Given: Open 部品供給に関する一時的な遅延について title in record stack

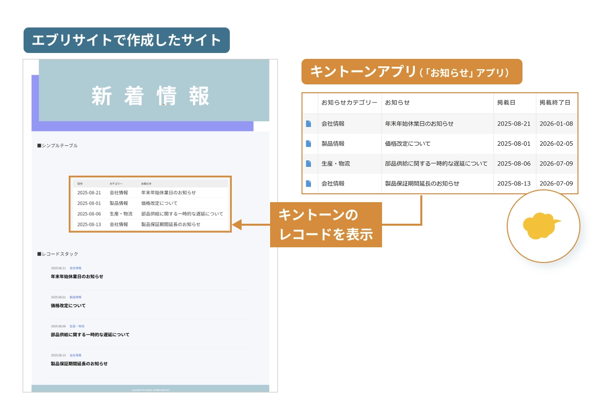Looking at the screenshot, I should [90, 335].
